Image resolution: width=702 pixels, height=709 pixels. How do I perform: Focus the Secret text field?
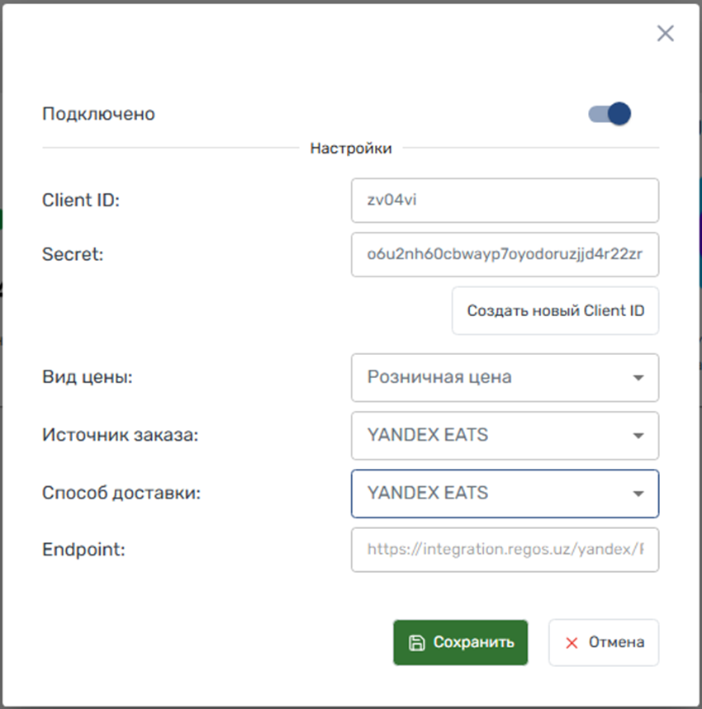[505, 255]
